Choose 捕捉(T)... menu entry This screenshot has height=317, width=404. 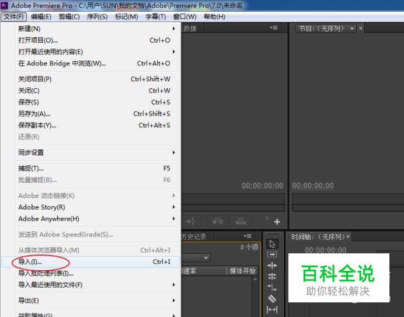click(97, 168)
